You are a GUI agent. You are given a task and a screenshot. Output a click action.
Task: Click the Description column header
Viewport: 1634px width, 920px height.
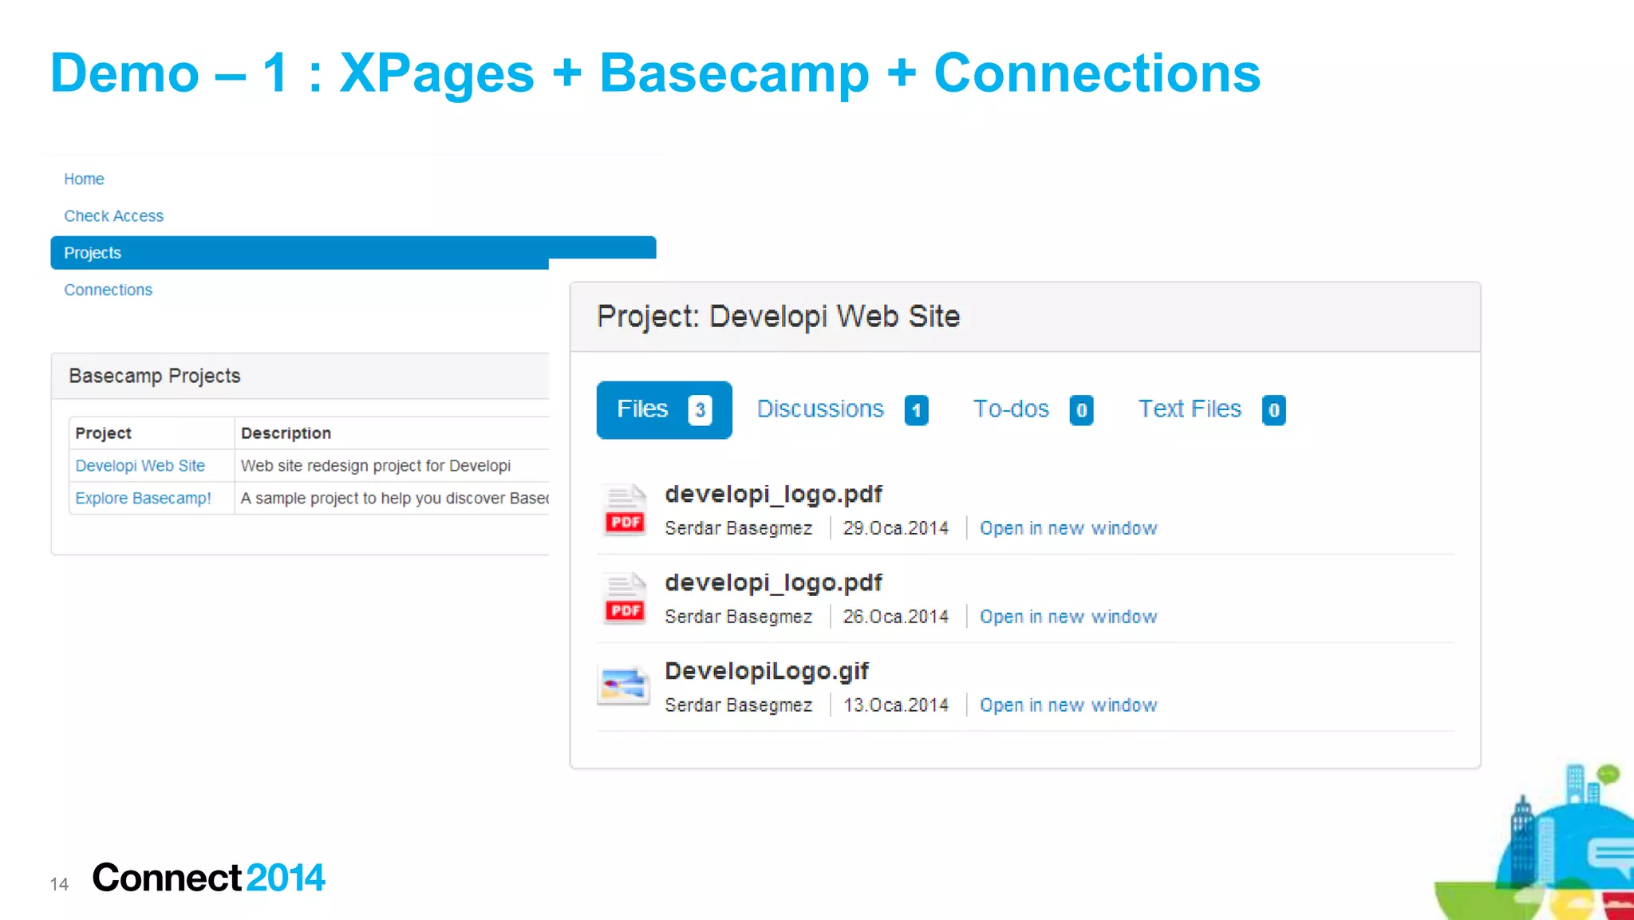click(x=286, y=433)
